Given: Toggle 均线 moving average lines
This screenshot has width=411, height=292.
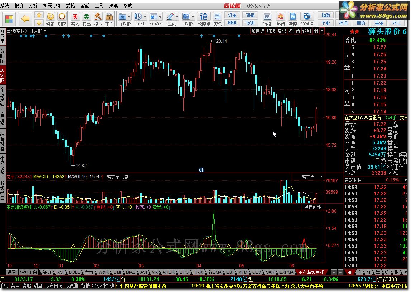Looking at the screenshot, I should [x=271, y=31].
